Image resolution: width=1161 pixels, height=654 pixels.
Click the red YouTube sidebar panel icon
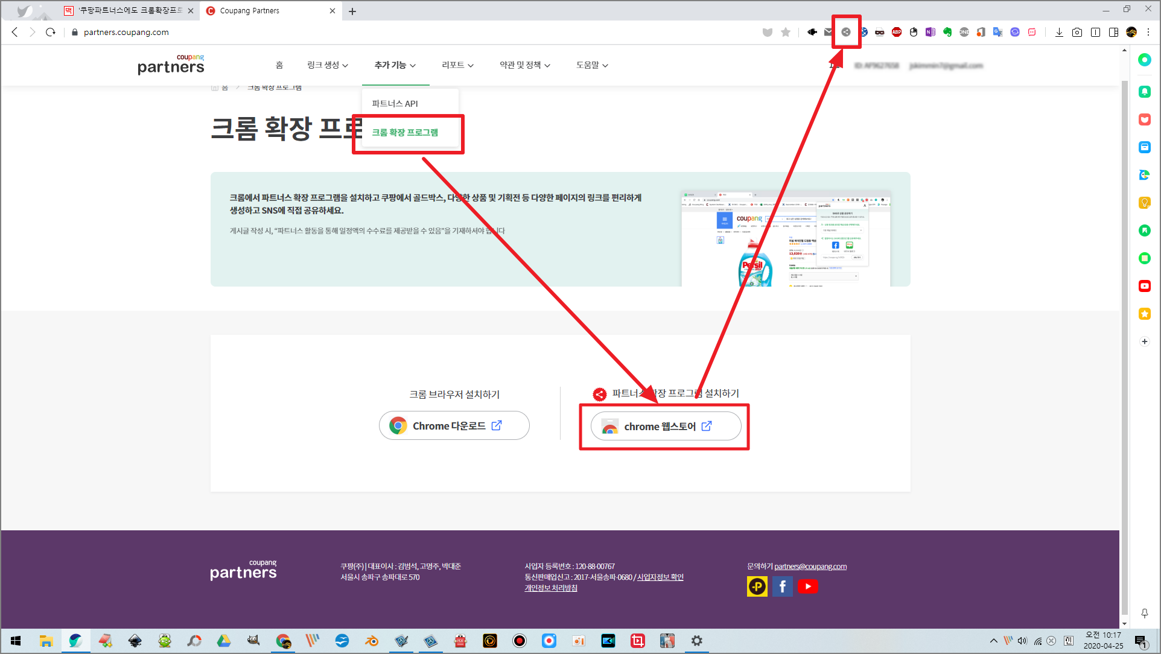[1144, 286]
